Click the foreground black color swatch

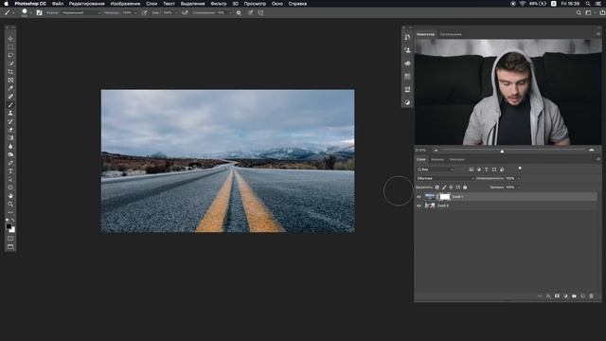(9, 226)
